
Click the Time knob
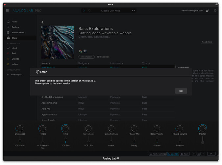pos(65,128)
